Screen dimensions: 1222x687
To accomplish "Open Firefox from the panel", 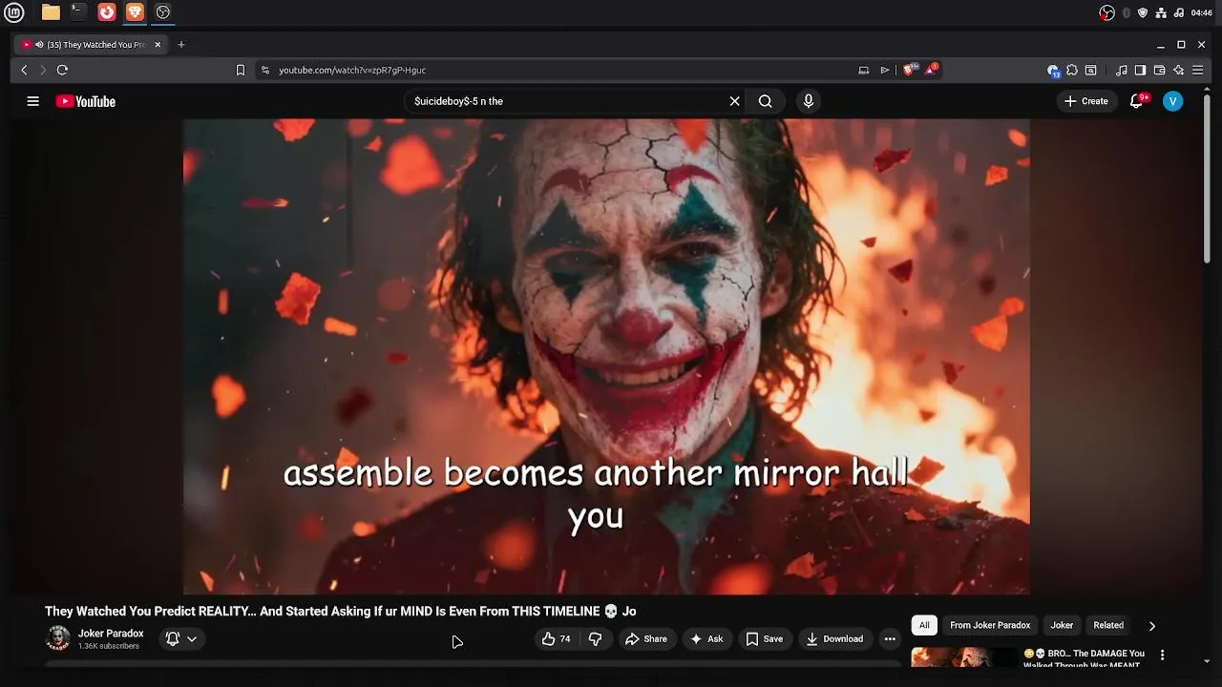I will click(107, 12).
